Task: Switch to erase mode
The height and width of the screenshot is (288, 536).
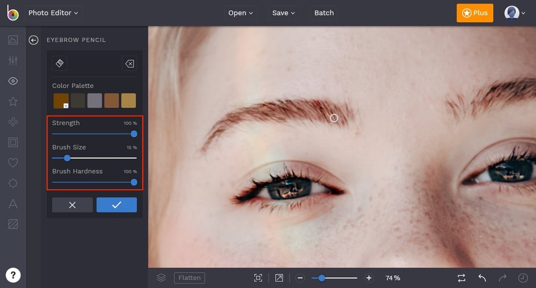Action: (x=129, y=63)
